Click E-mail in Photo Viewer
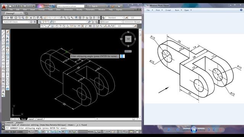 point(168,10)
